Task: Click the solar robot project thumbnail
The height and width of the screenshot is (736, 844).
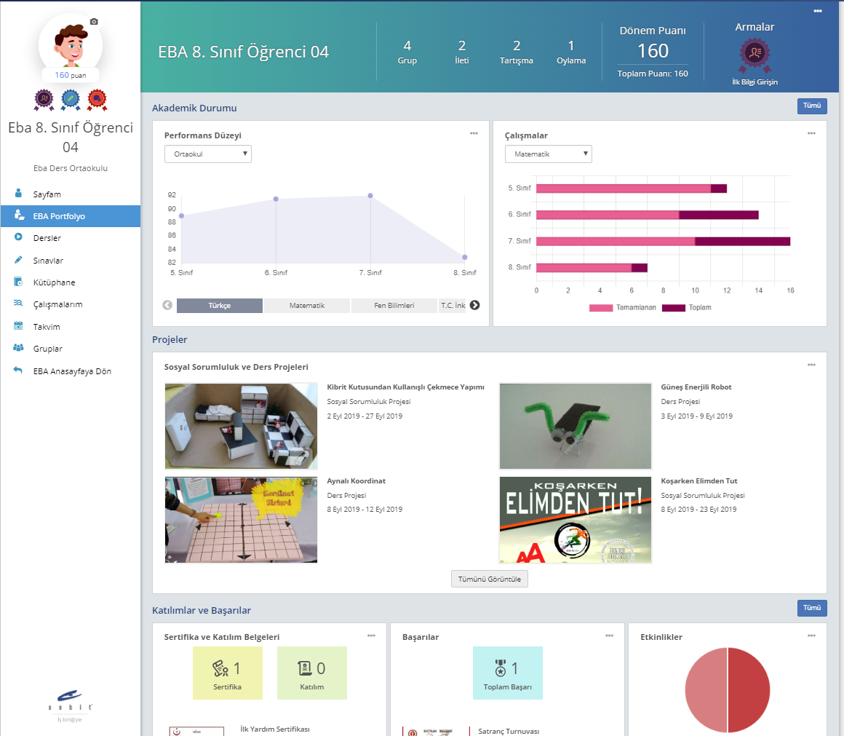Action: [576, 426]
